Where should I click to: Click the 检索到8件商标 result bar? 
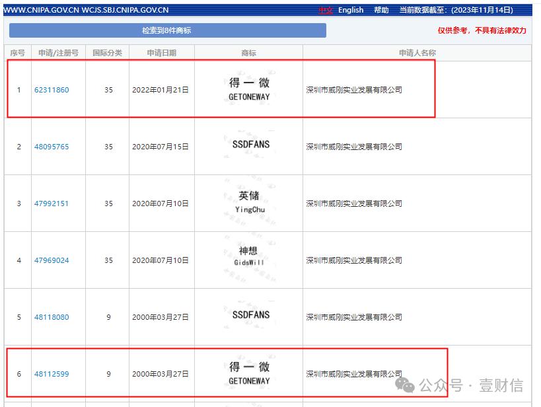click(x=168, y=30)
